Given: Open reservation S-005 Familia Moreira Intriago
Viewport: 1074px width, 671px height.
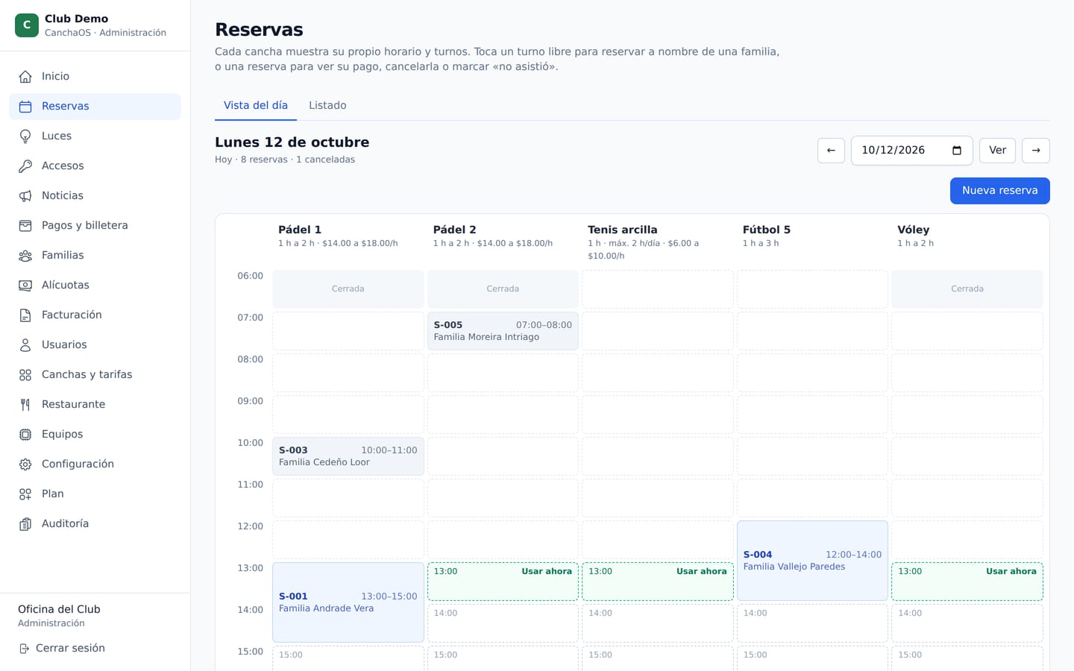Looking at the screenshot, I should 503,331.
